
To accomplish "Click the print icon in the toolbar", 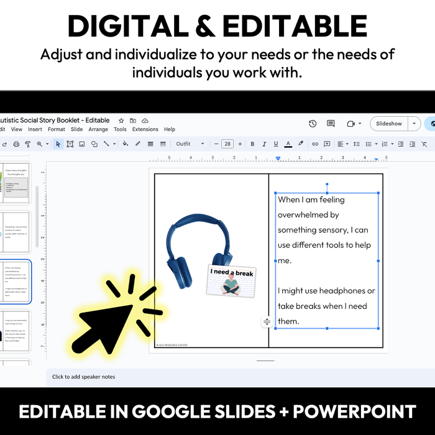I will tap(14, 144).
